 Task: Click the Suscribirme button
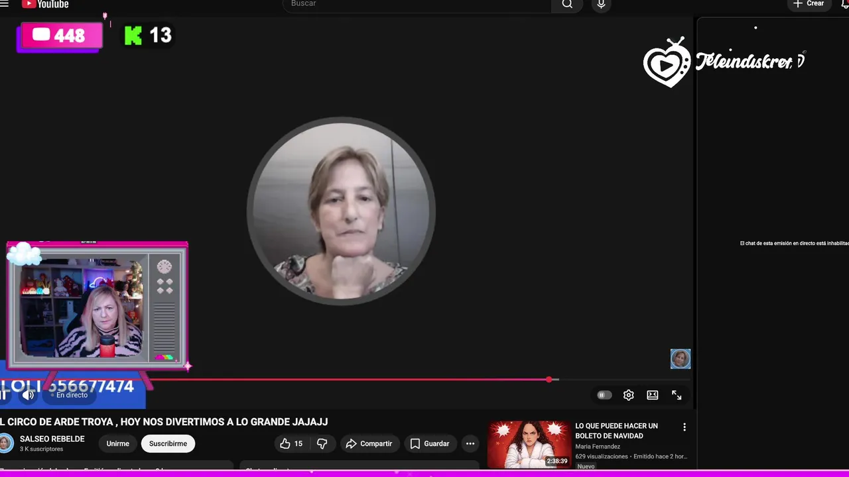[x=168, y=444]
